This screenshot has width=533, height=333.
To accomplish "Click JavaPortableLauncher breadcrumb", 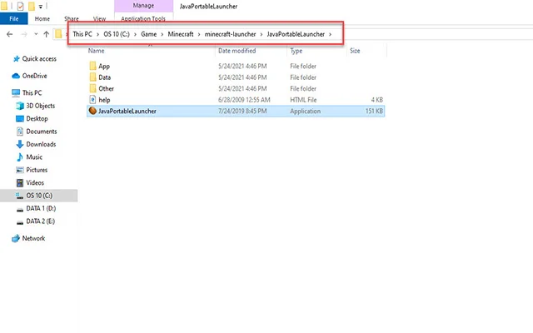I will point(296,34).
